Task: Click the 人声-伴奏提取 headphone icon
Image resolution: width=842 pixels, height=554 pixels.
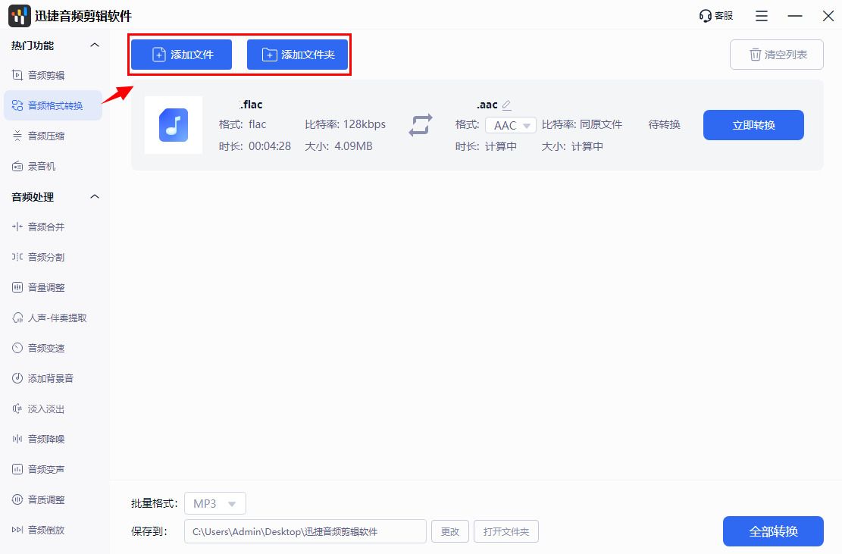Action: [17, 318]
